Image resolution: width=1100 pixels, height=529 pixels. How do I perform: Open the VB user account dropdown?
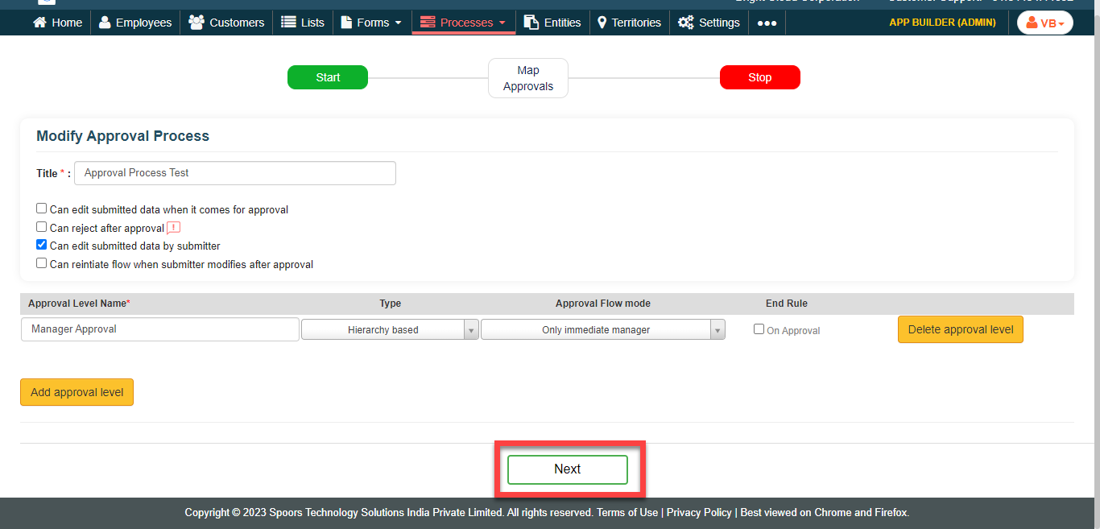[x=1044, y=23]
